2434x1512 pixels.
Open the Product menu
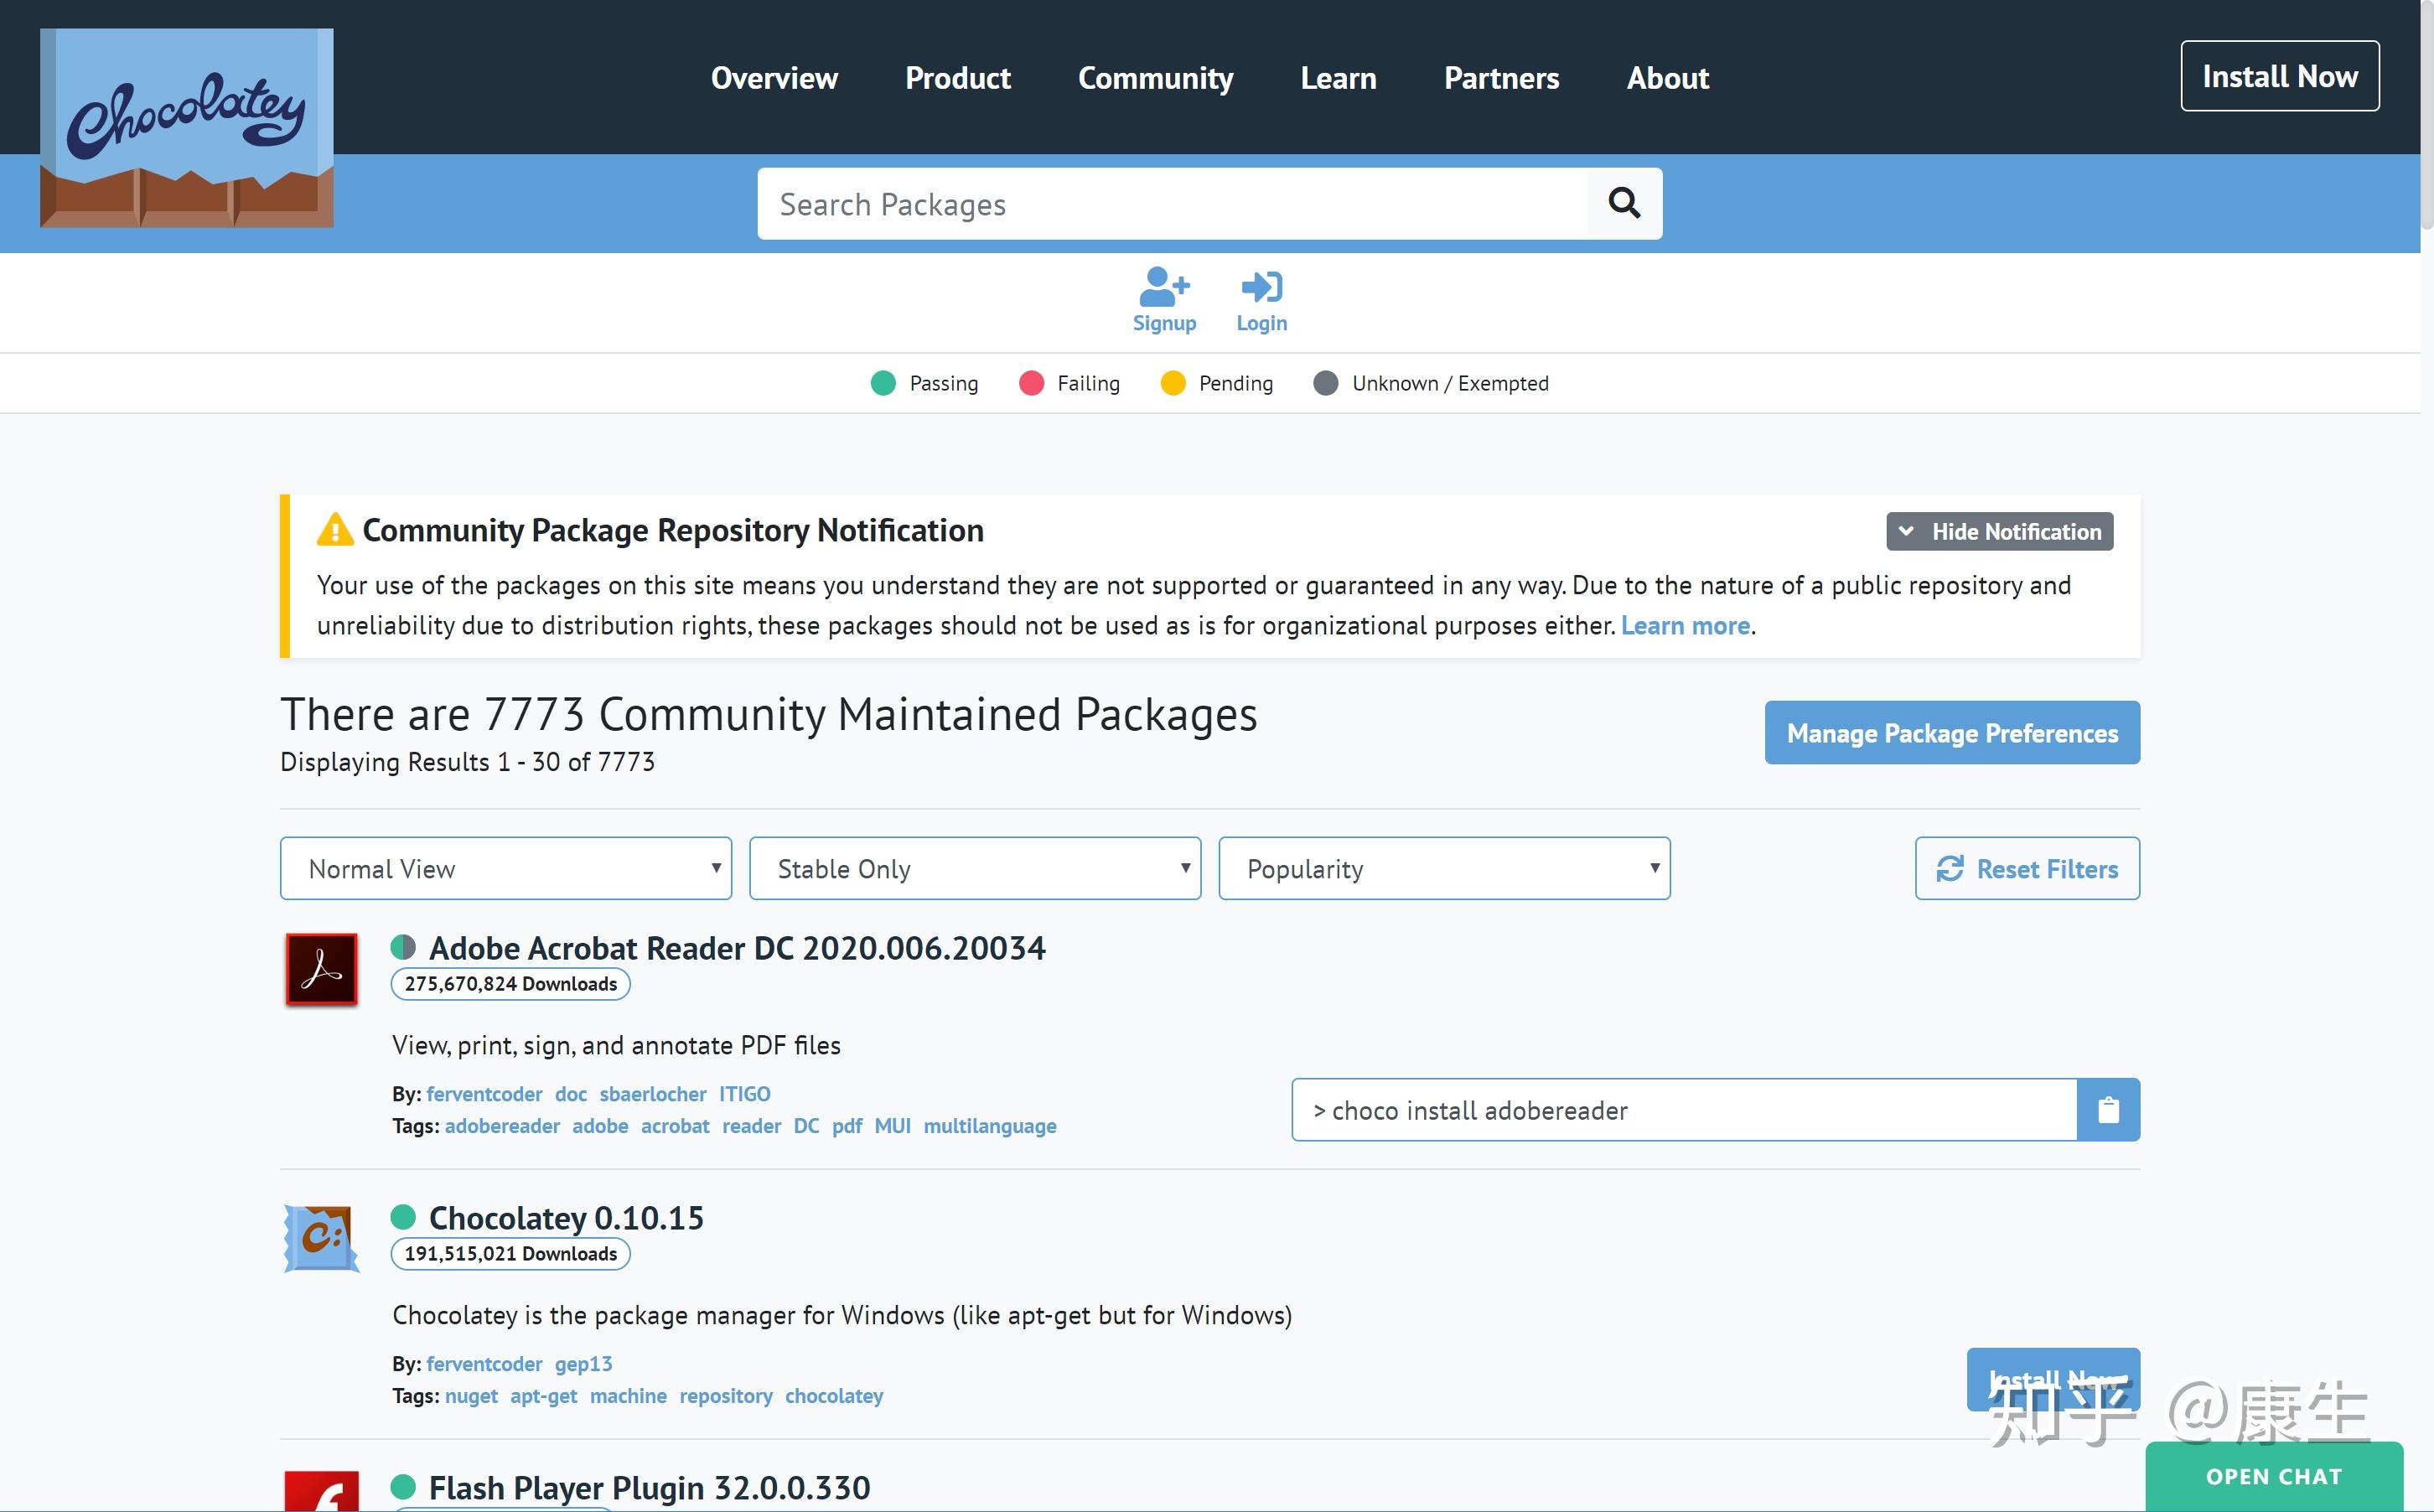point(958,78)
